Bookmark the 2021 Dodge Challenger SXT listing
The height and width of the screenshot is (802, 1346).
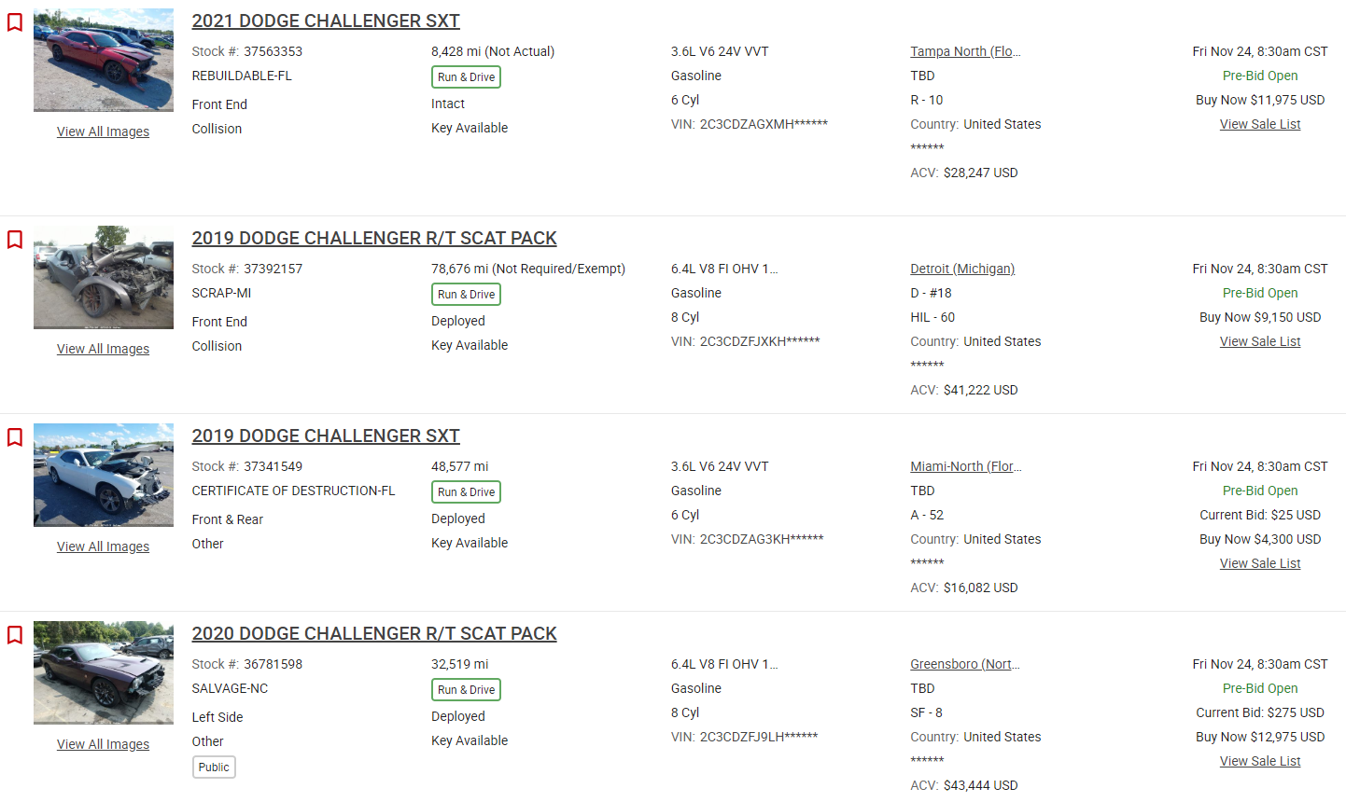15,22
